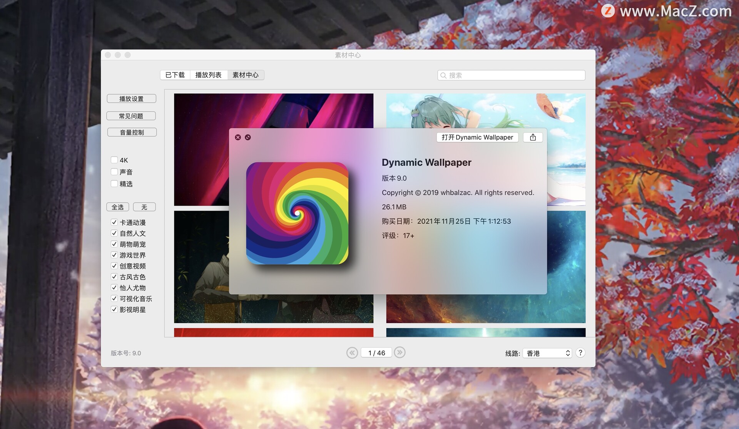Image resolution: width=739 pixels, height=429 pixels.
Task: Focus the 搜索 search field
Action: pos(512,75)
